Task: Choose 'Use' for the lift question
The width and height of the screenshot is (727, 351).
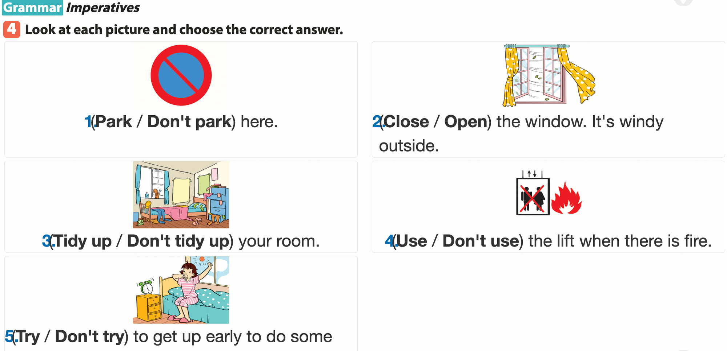Action: click(x=412, y=241)
